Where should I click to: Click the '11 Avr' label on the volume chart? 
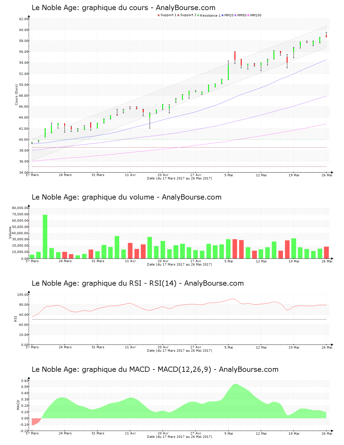130,261
